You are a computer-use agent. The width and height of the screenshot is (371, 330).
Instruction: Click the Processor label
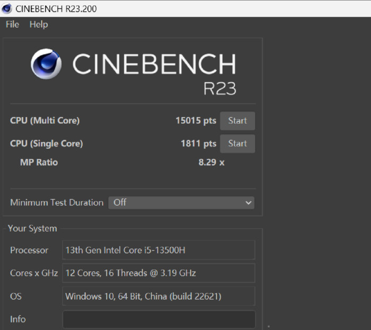(x=29, y=250)
